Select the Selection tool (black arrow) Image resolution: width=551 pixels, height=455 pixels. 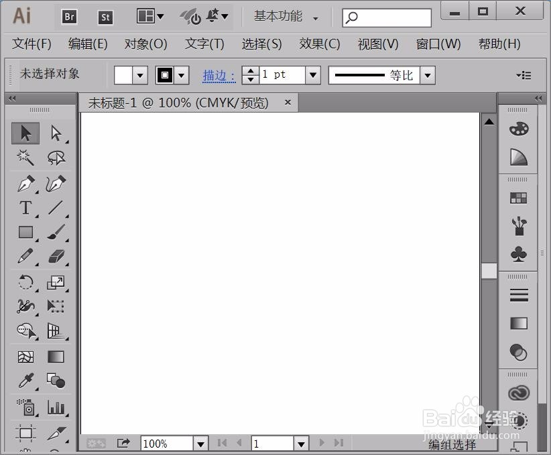pos(25,133)
